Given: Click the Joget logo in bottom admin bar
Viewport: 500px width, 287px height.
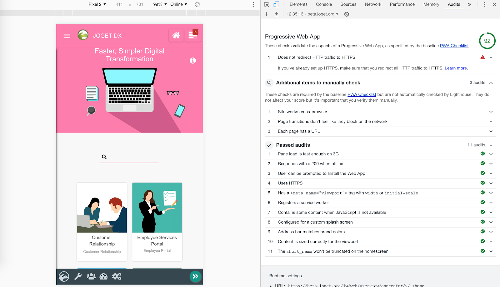Looking at the screenshot, I should pyautogui.click(x=64, y=276).
